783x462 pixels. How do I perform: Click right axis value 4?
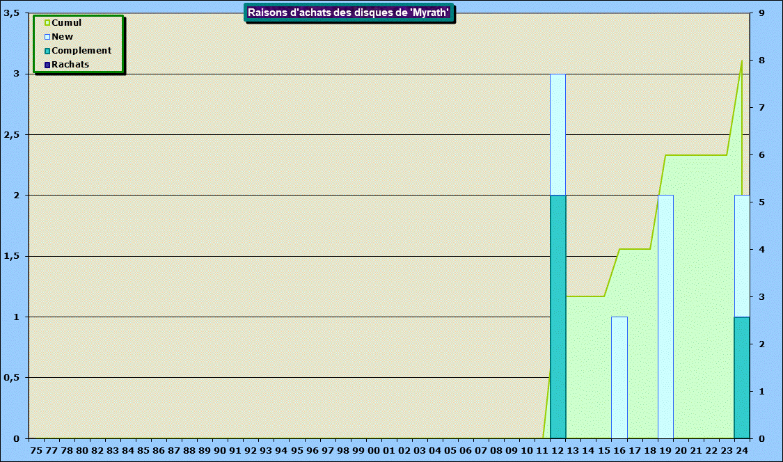point(761,249)
